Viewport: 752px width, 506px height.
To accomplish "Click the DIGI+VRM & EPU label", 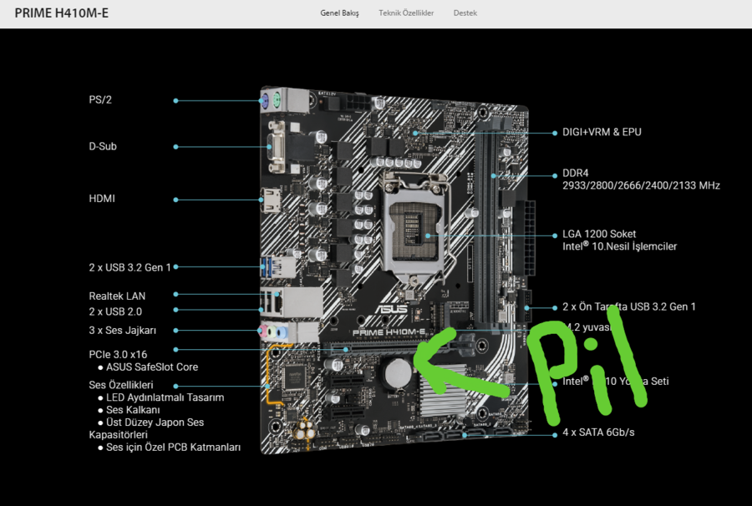I will [x=602, y=132].
